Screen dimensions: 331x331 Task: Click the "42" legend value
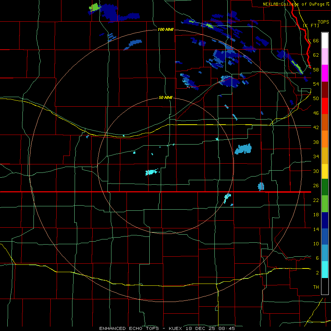316,128
